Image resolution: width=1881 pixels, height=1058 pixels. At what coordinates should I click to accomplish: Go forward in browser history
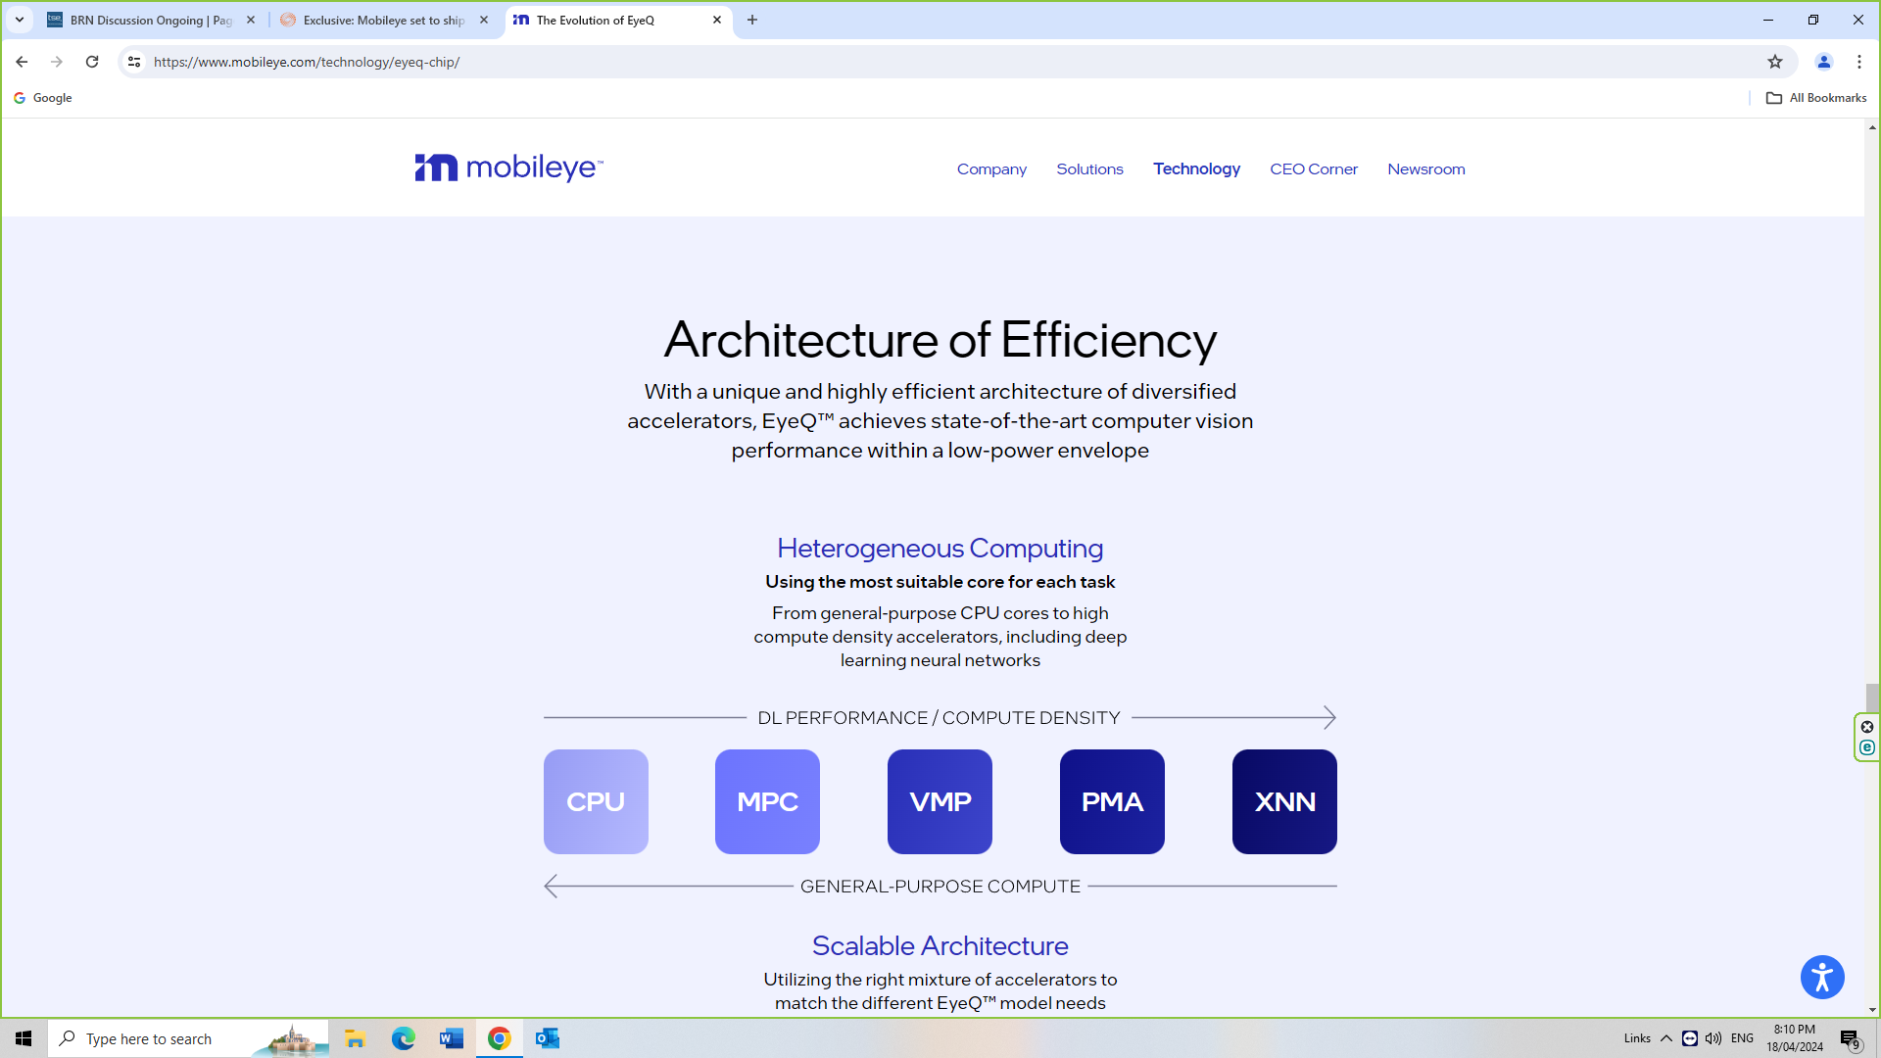57,62
